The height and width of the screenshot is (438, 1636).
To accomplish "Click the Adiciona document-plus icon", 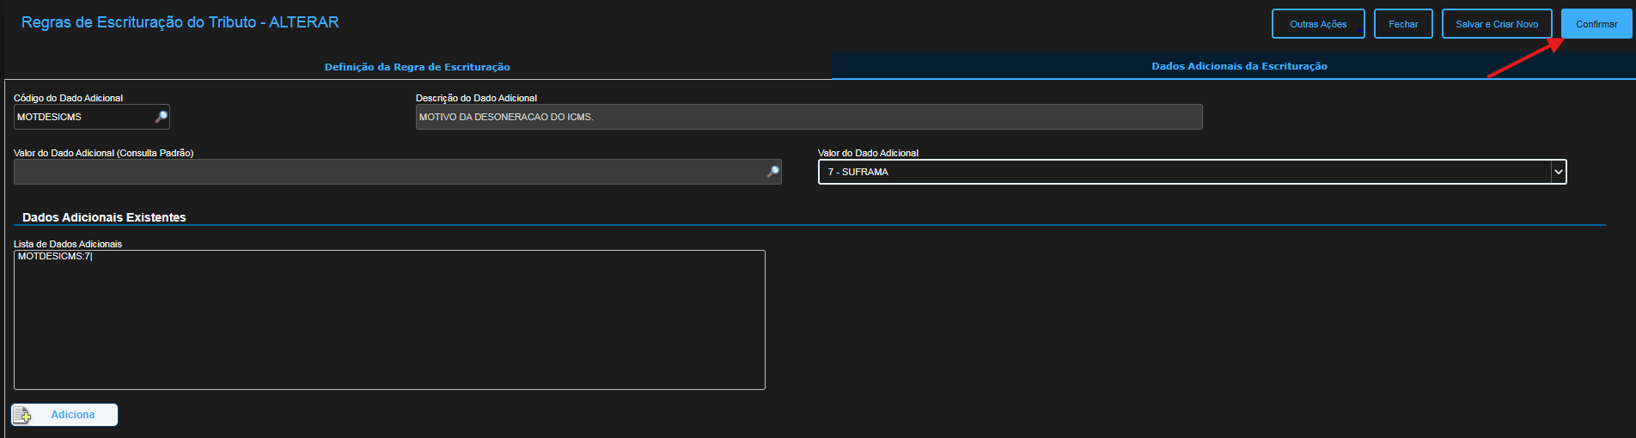I will (22, 416).
